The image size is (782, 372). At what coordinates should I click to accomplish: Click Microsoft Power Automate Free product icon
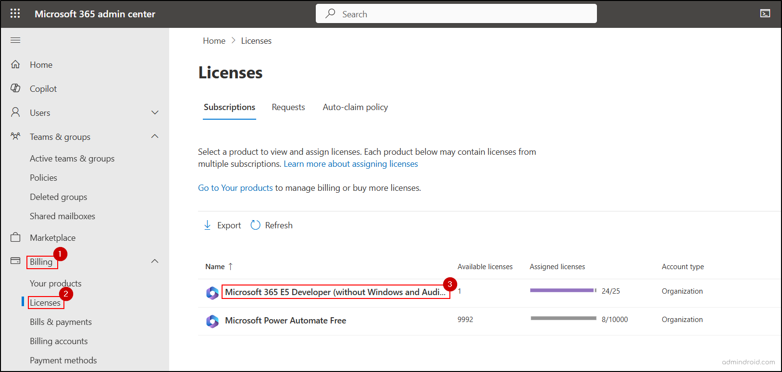[212, 321]
